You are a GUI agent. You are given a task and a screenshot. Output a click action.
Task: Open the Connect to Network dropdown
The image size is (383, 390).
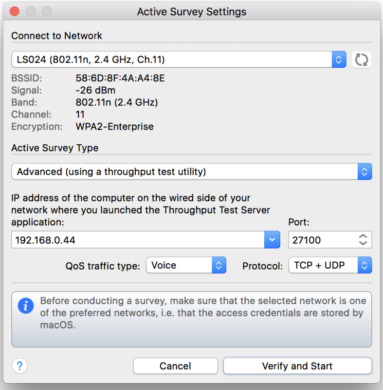tap(175, 59)
